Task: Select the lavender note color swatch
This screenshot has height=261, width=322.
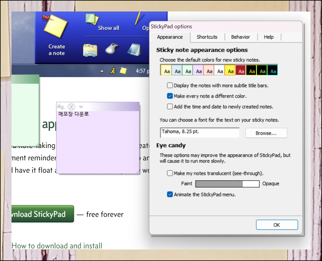Action: point(198,70)
